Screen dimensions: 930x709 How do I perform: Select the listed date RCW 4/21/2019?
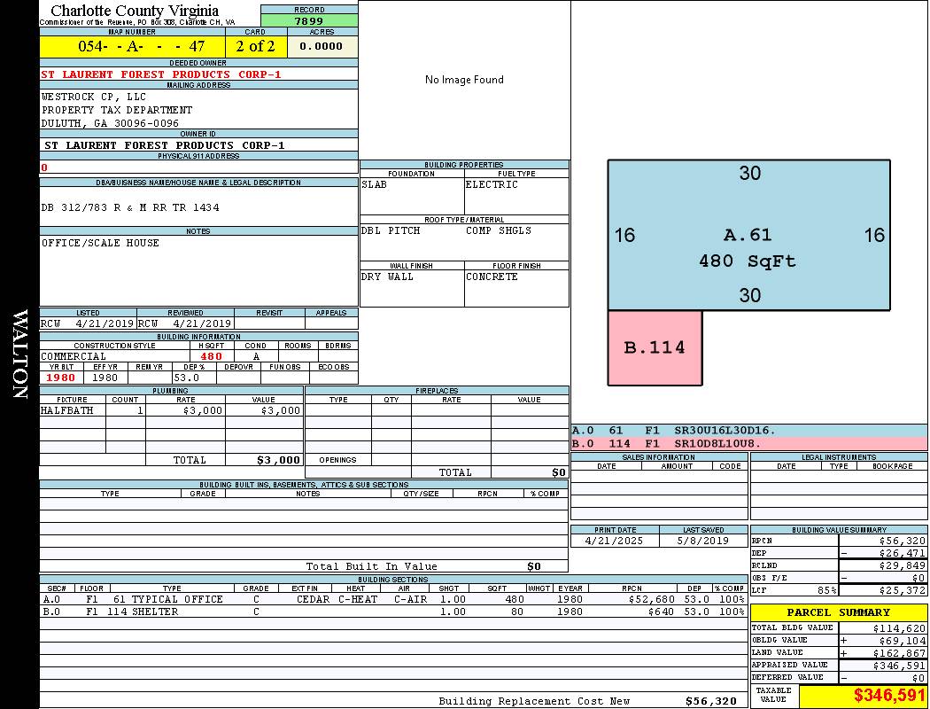[x=87, y=323]
